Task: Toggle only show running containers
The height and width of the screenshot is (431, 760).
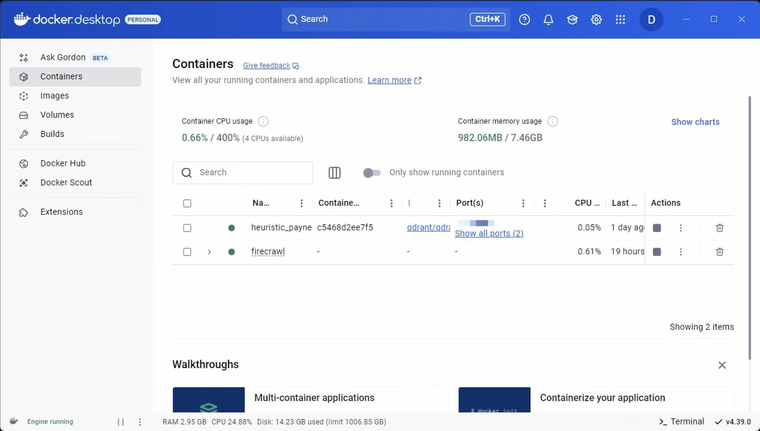Action: (372, 173)
